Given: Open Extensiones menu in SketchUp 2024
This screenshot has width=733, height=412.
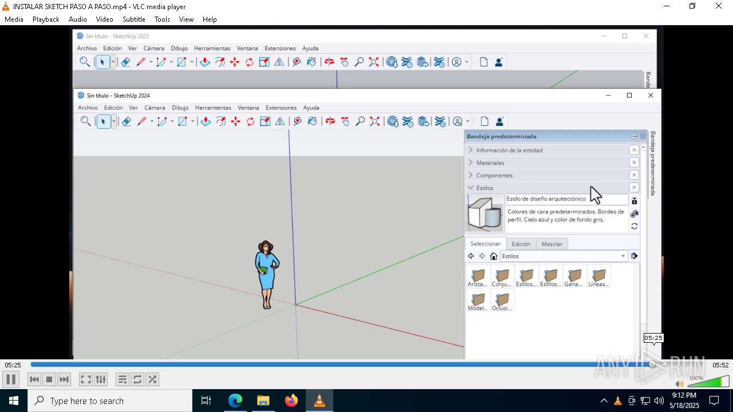Looking at the screenshot, I should (281, 108).
